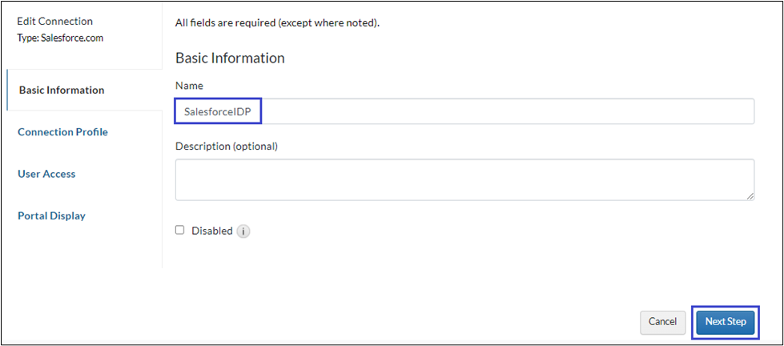This screenshot has height=346, width=784.
Task: Click the Edit Connection header
Action: (x=54, y=21)
